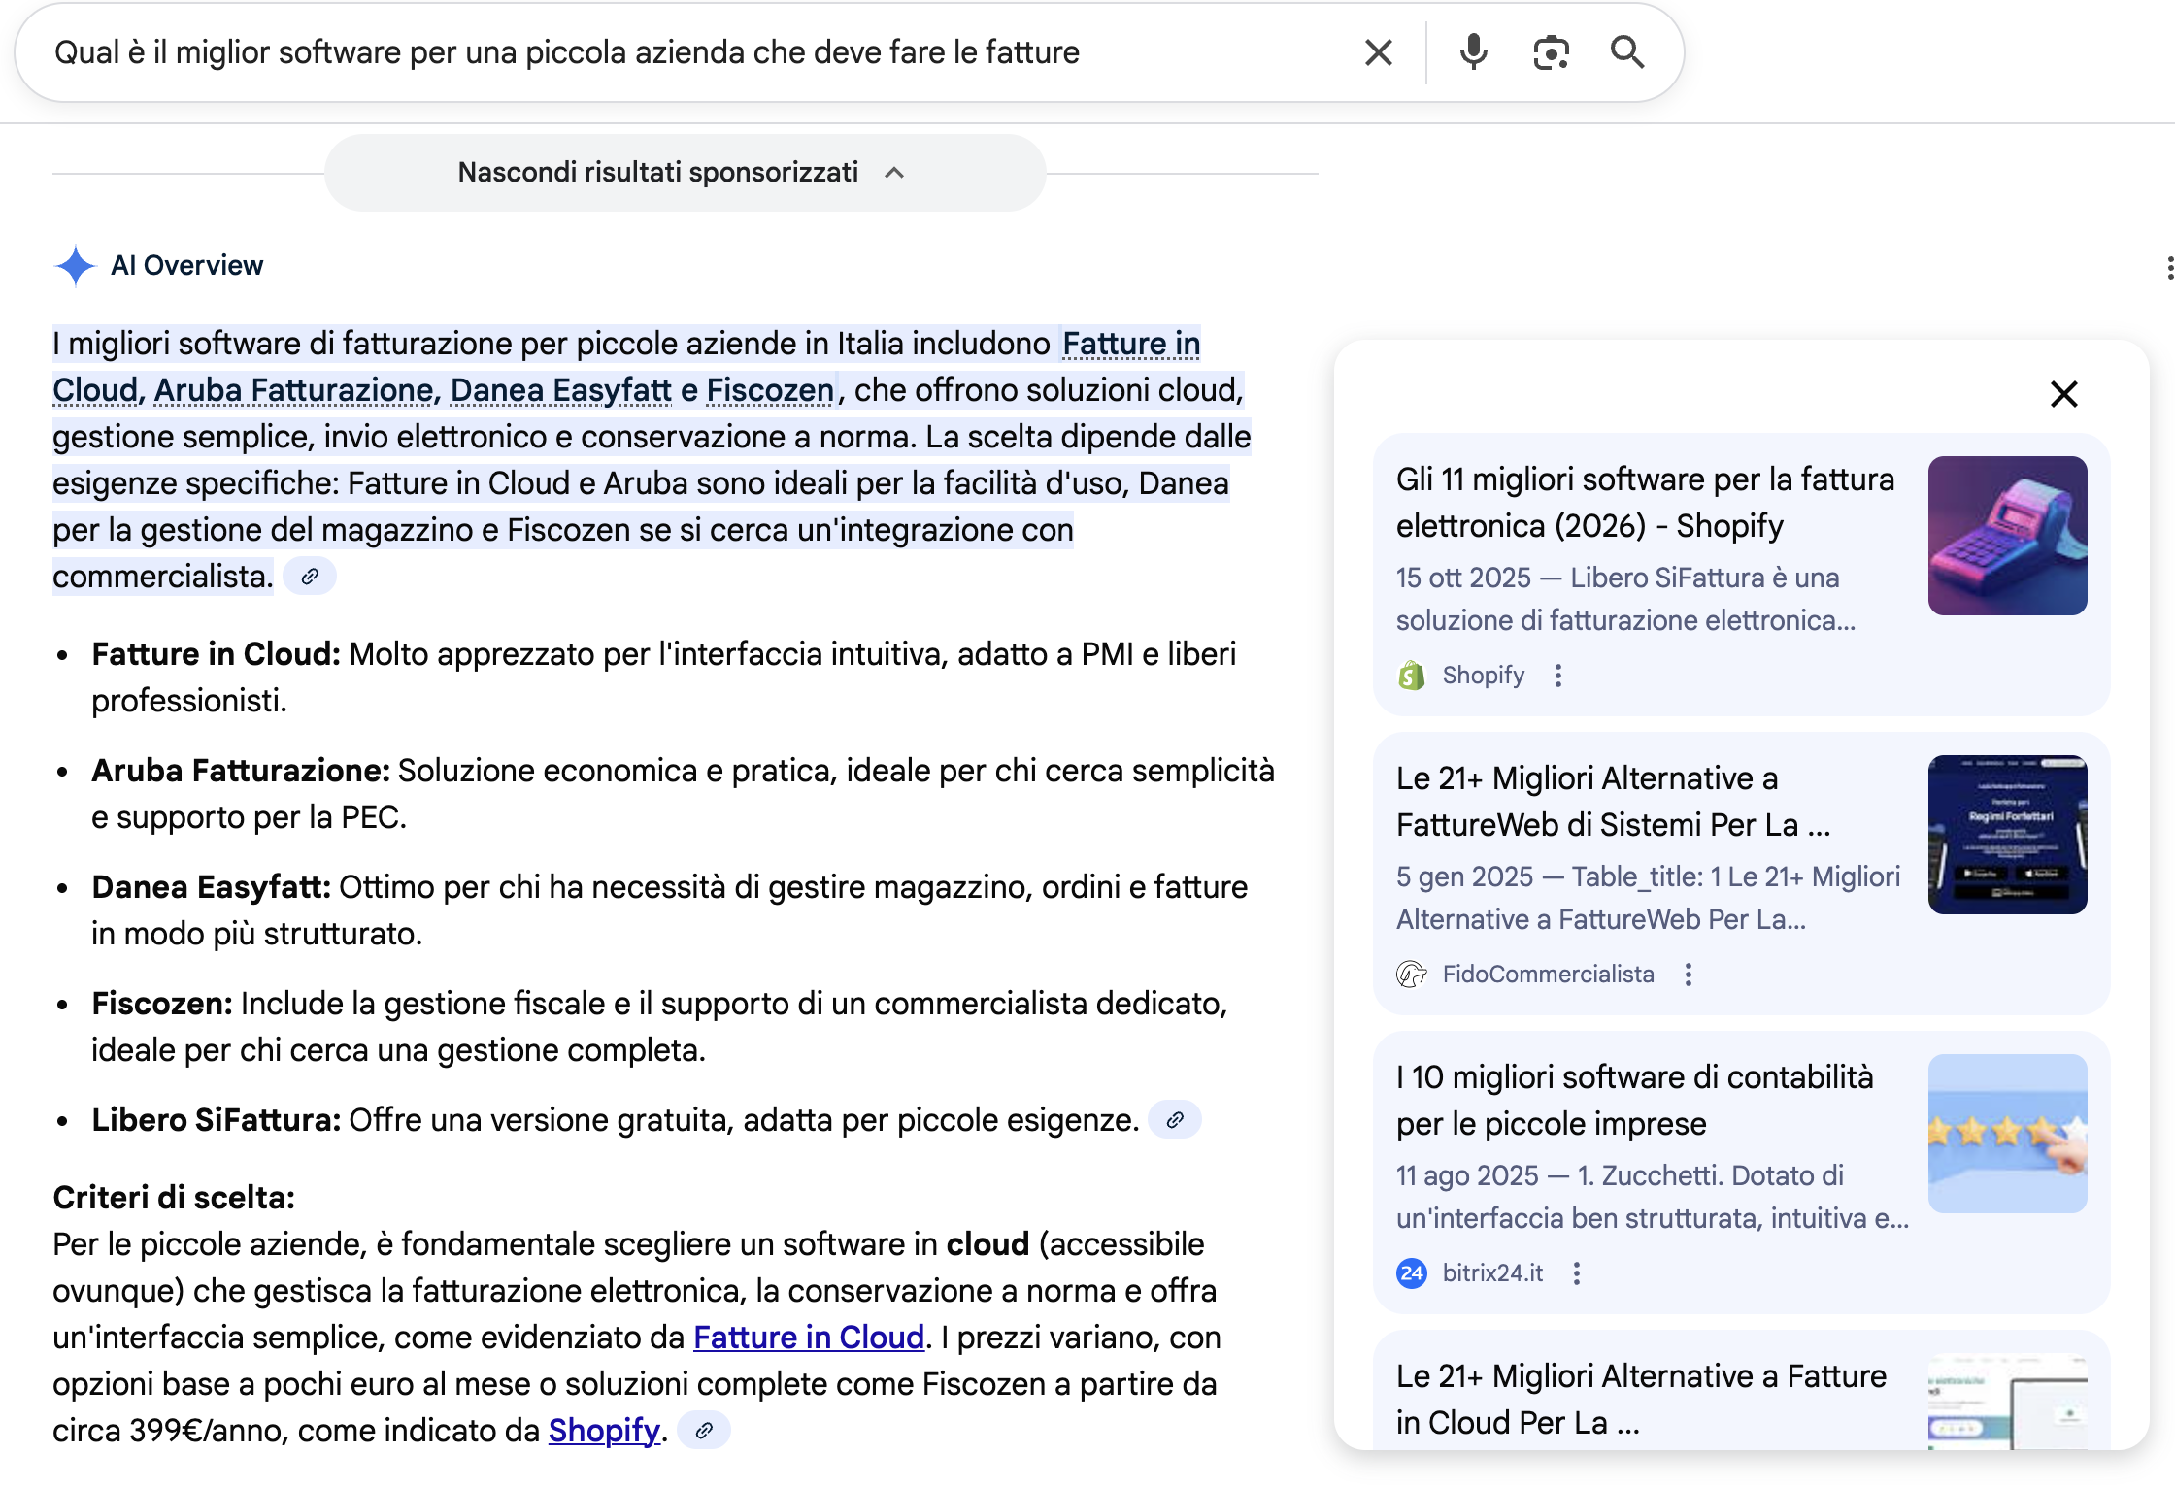Open more options for Shopify source
The height and width of the screenshot is (1487, 2175).
[1558, 676]
